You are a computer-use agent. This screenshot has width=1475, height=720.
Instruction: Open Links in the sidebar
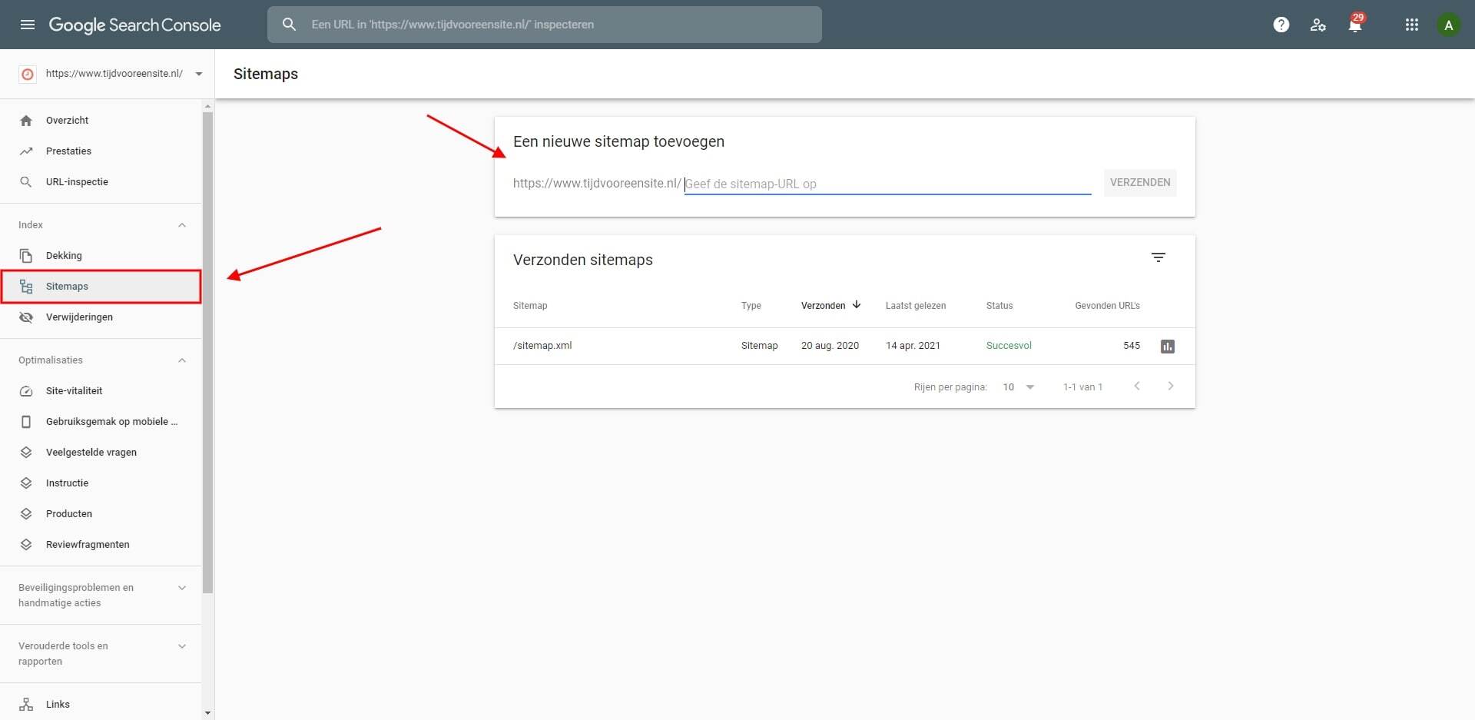pyautogui.click(x=101, y=705)
